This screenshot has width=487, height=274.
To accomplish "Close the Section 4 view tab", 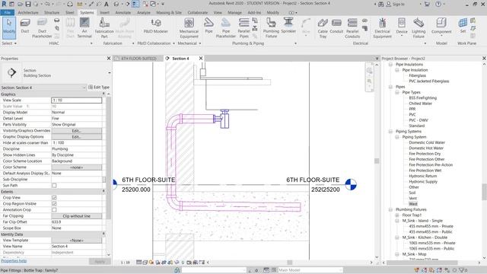I will (201, 59).
